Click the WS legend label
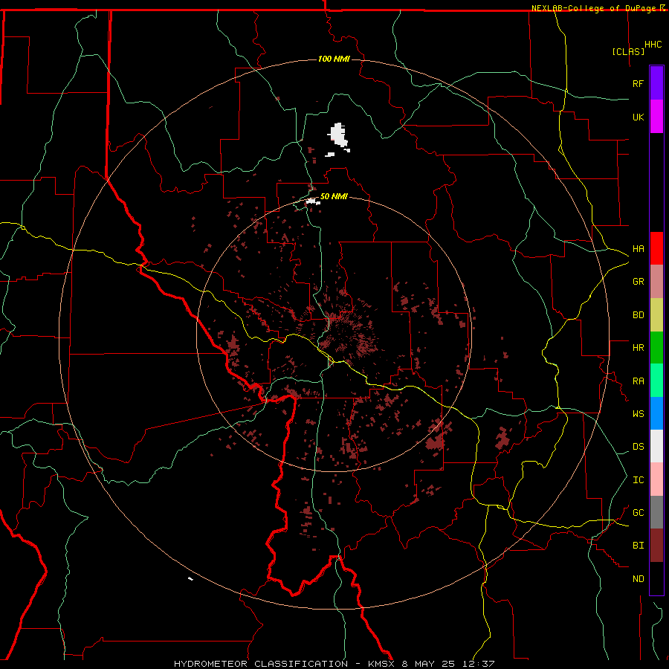The height and width of the screenshot is (669, 669). (638, 414)
